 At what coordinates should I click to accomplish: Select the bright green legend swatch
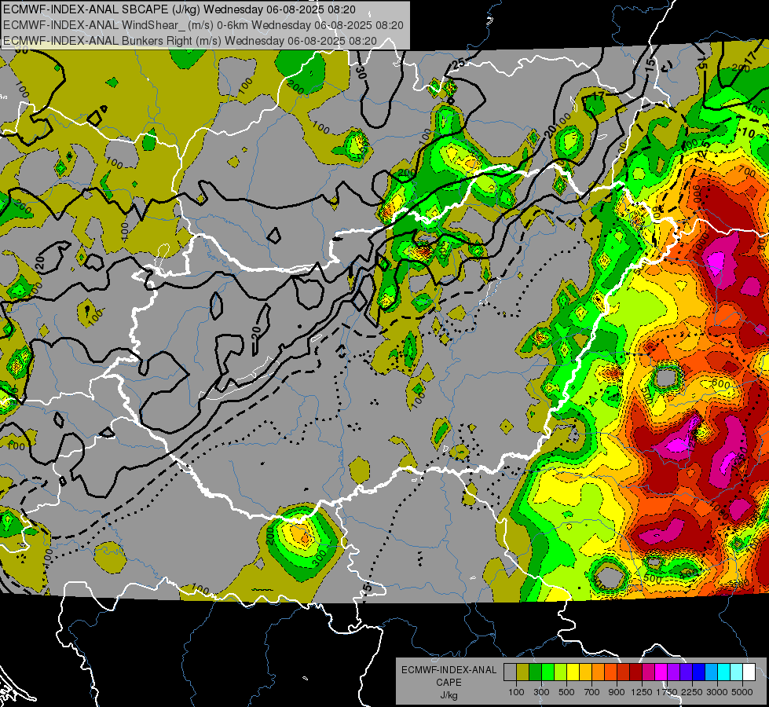(547, 672)
